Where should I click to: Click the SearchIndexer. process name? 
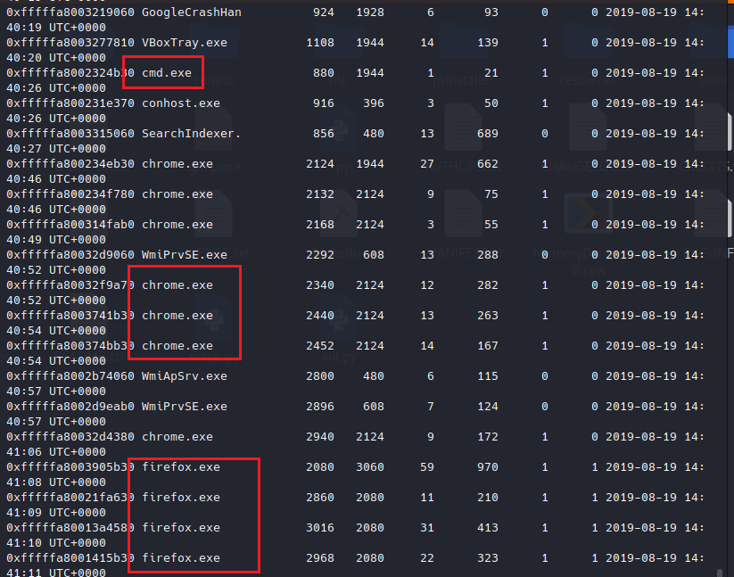pyautogui.click(x=191, y=134)
